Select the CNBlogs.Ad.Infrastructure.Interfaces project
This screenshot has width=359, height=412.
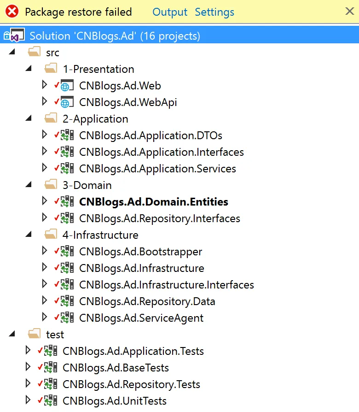[166, 285]
